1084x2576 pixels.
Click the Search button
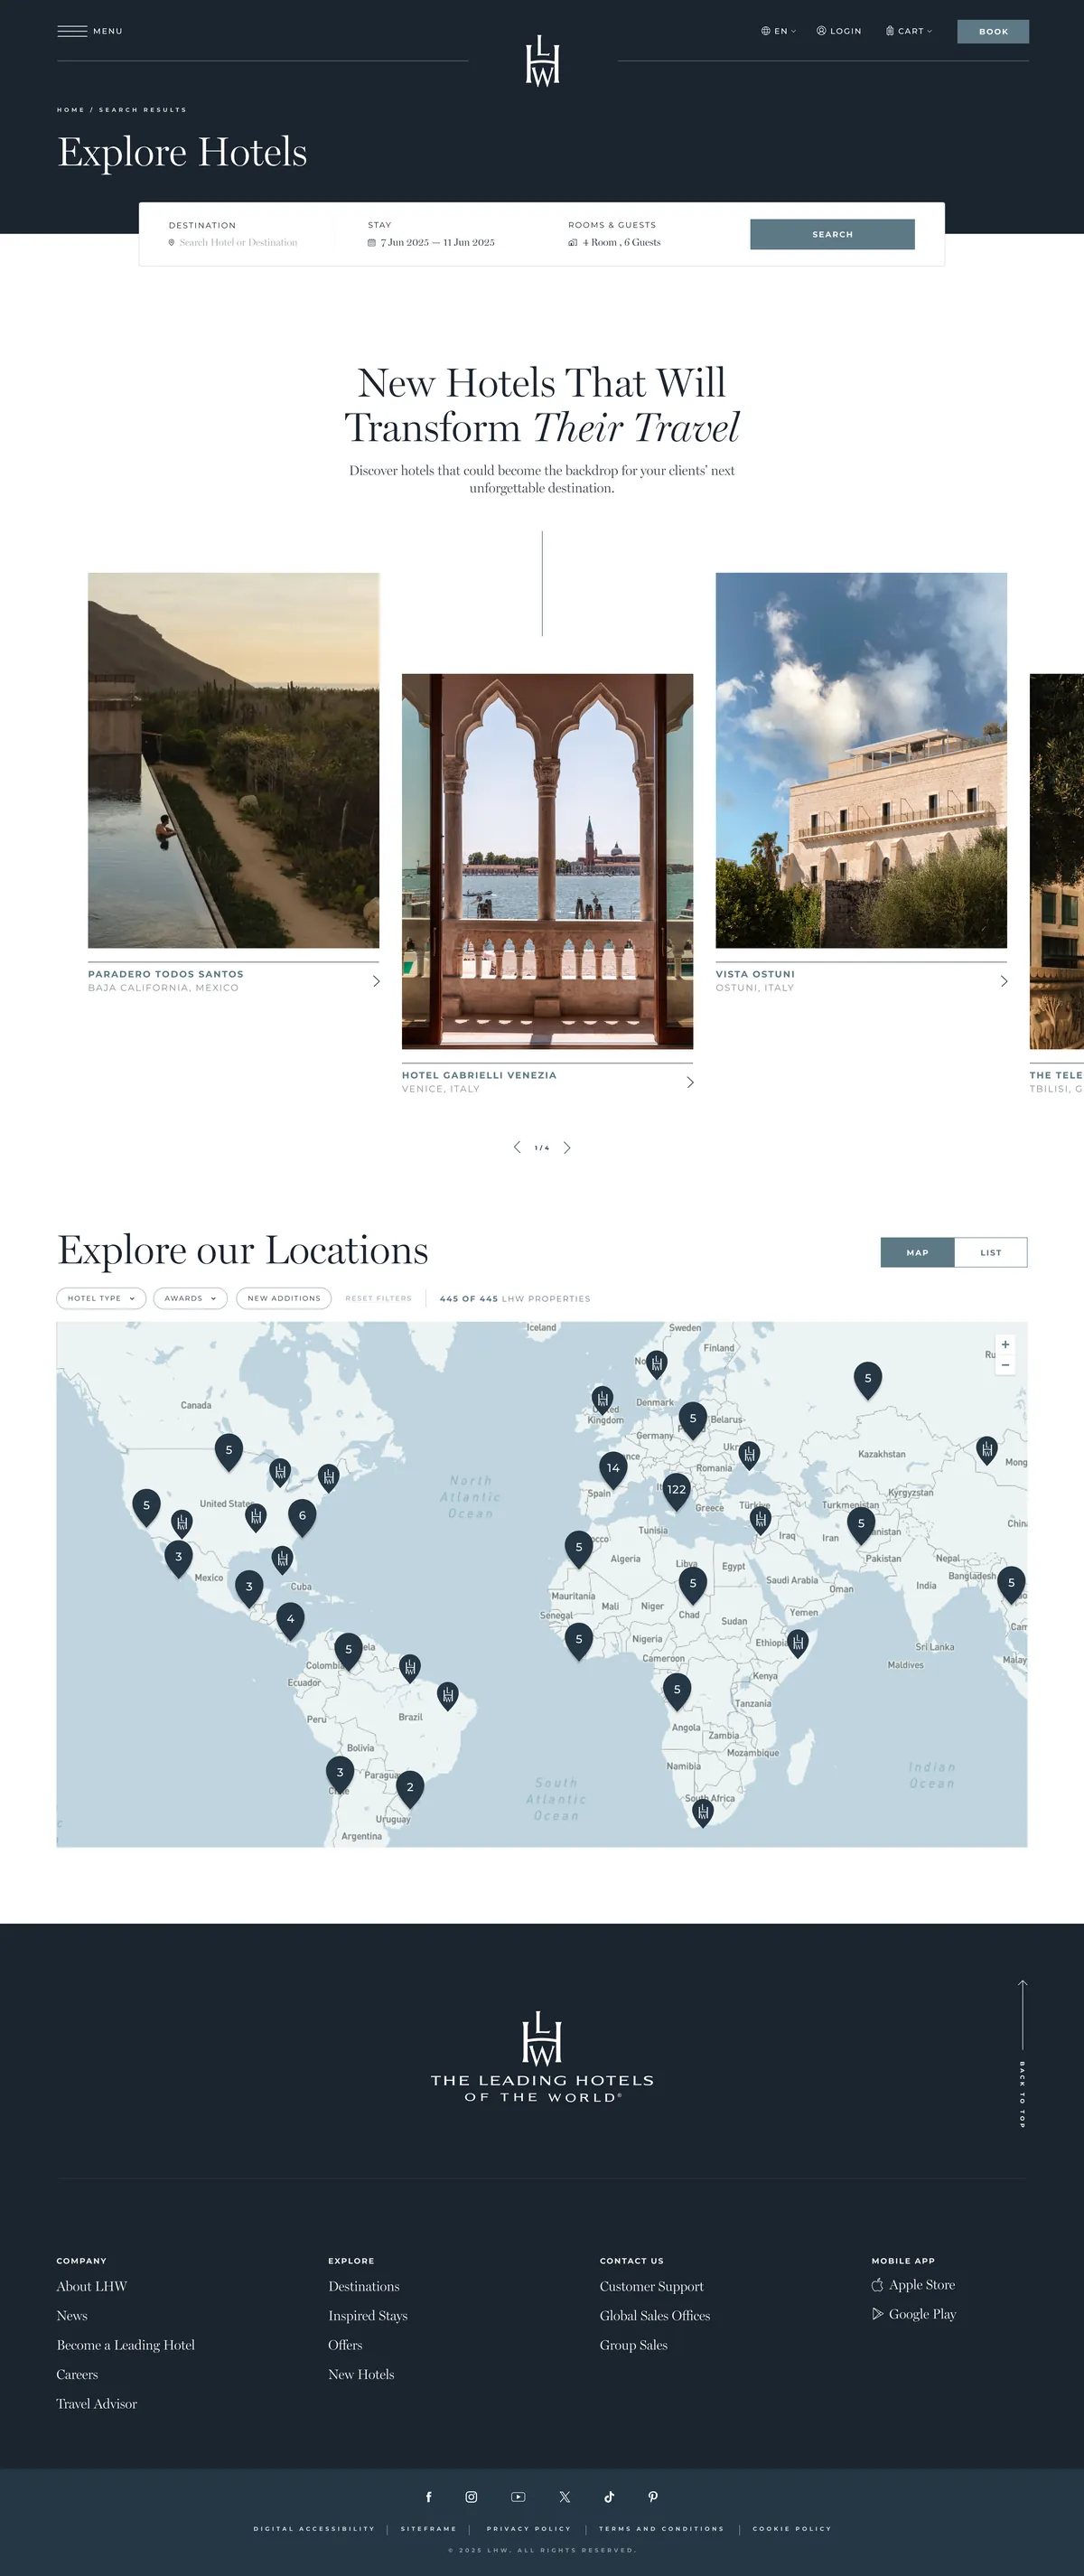click(x=832, y=234)
